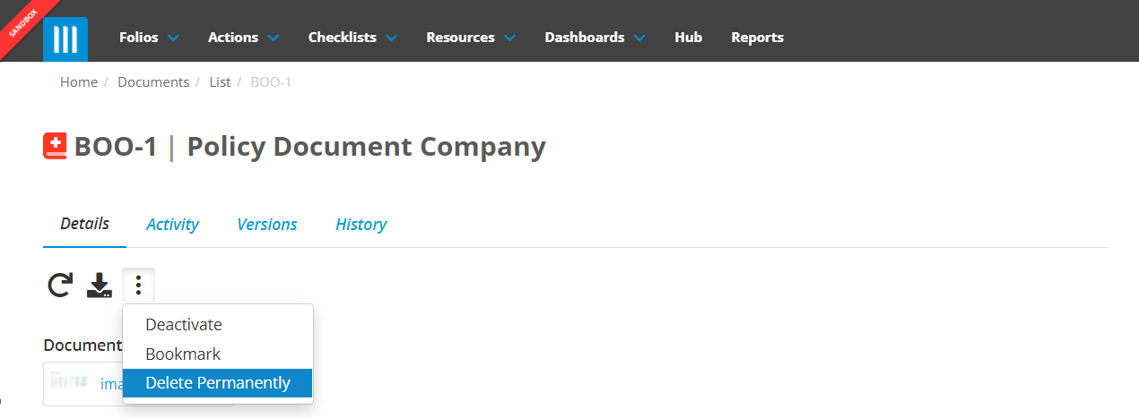Click the three-dot more options icon
Image resolution: width=1139 pixels, height=418 pixels.
point(138,286)
